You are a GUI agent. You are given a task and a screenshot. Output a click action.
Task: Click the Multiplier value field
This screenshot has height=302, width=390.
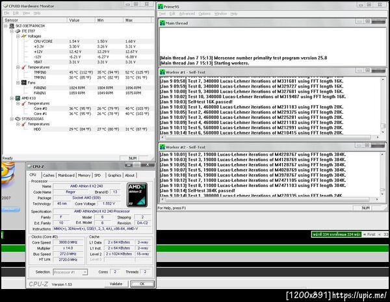click(68, 248)
